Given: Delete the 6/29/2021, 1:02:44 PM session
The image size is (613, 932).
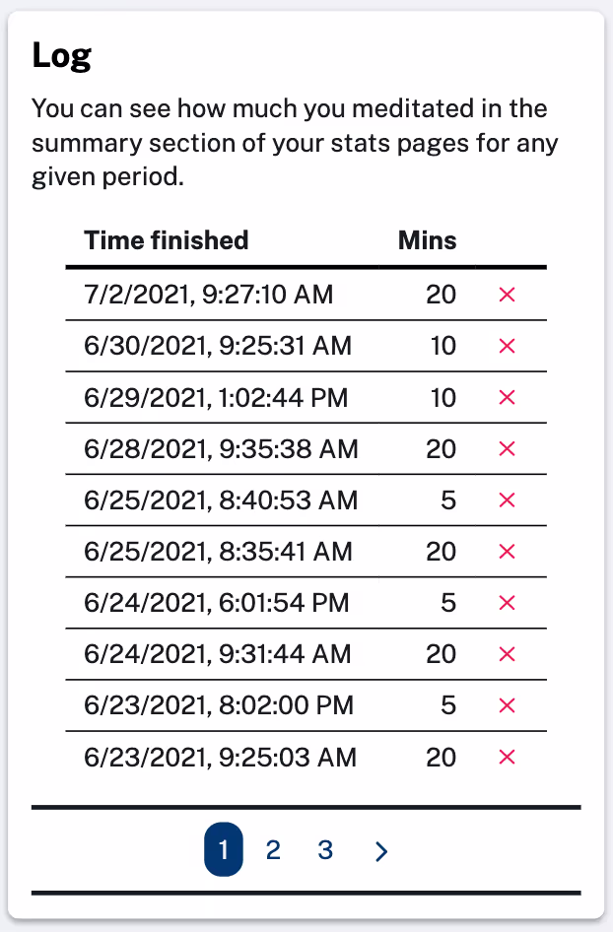Looking at the screenshot, I should (507, 398).
